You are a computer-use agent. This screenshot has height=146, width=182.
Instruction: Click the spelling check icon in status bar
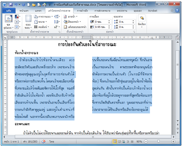(44, 142)
